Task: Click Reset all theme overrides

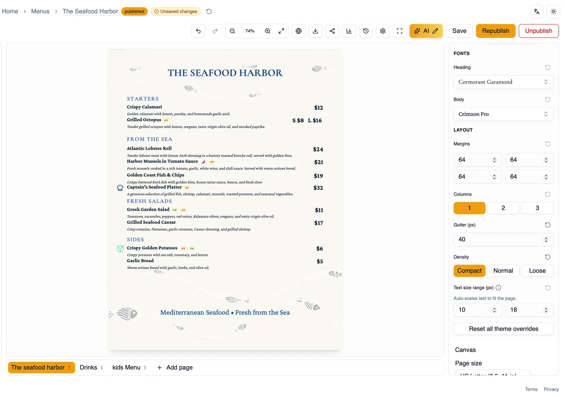Action: pos(504,329)
